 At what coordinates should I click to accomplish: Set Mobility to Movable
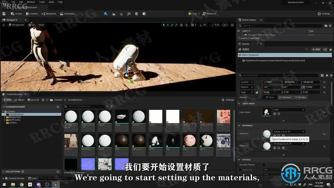(300, 97)
